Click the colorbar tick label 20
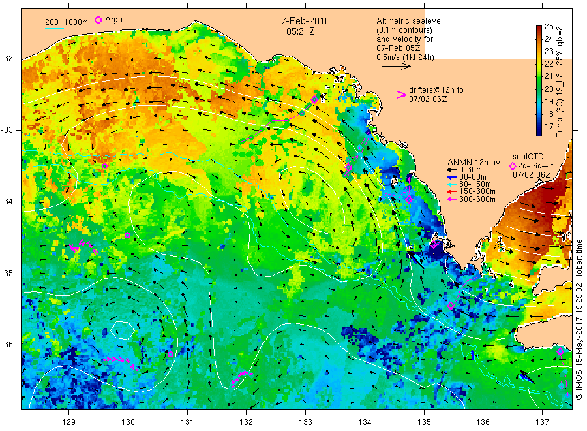The width and height of the screenshot is (587, 431). 549,89
